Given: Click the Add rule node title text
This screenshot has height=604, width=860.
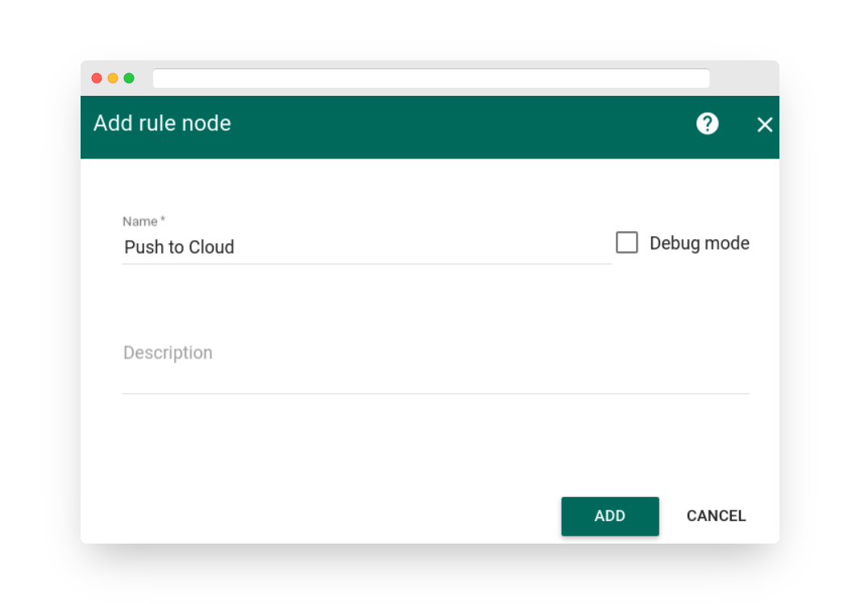Looking at the screenshot, I should tap(162, 123).
